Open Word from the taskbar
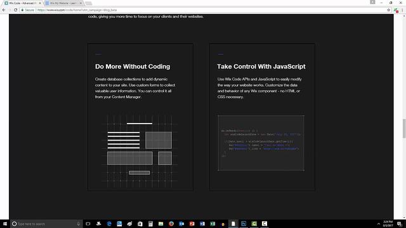Viewport: 406px width, 228px height. coord(202,224)
